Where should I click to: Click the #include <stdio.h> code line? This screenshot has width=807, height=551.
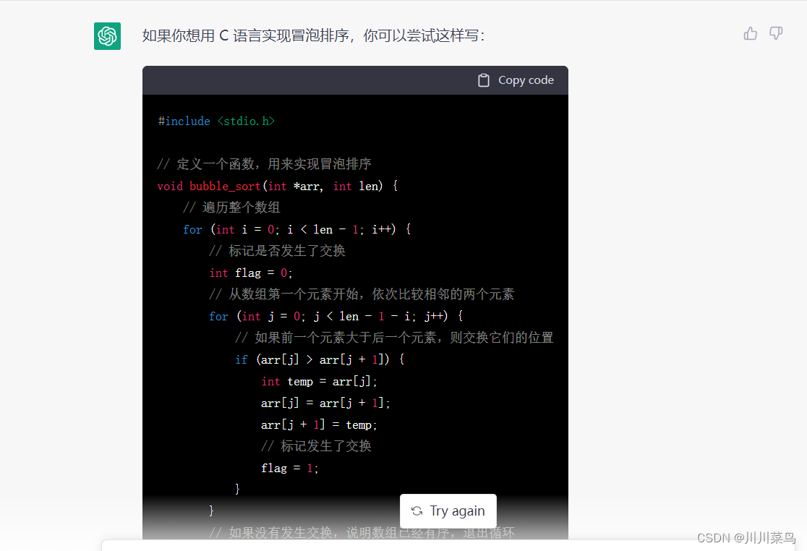coord(216,121)
